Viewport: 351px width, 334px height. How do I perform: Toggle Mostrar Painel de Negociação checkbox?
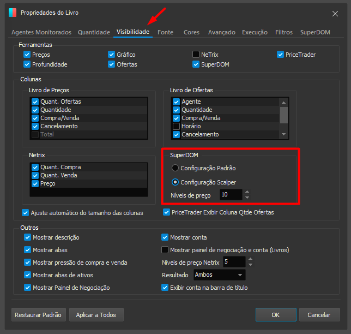point(27,288)
